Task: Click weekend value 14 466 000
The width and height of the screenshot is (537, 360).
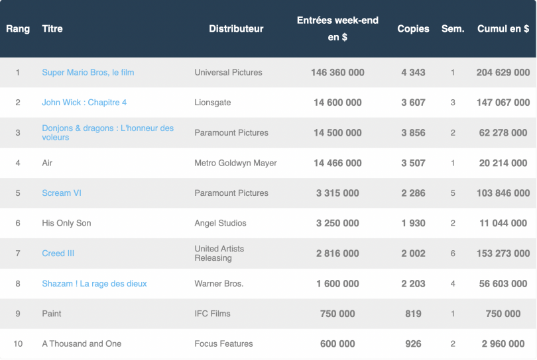Action: tap(337, 163)
